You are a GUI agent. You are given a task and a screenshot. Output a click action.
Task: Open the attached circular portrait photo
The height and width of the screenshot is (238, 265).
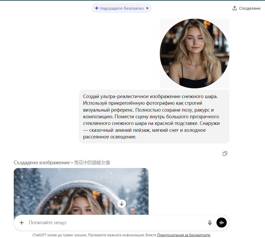click(195, 53)
